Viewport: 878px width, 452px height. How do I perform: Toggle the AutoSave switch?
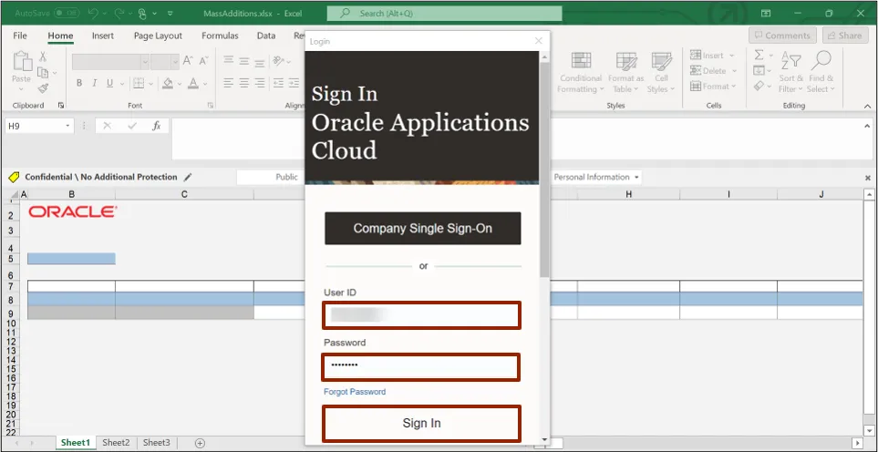[x=66, y=14]
